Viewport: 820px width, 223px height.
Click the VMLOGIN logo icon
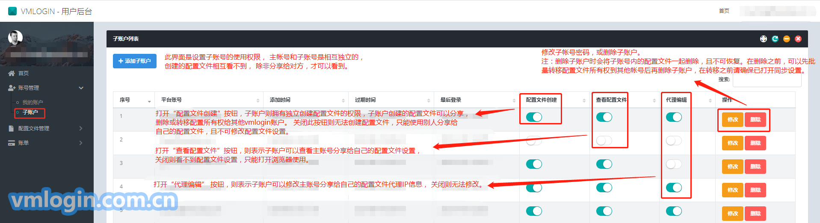(x=12, y=11)
